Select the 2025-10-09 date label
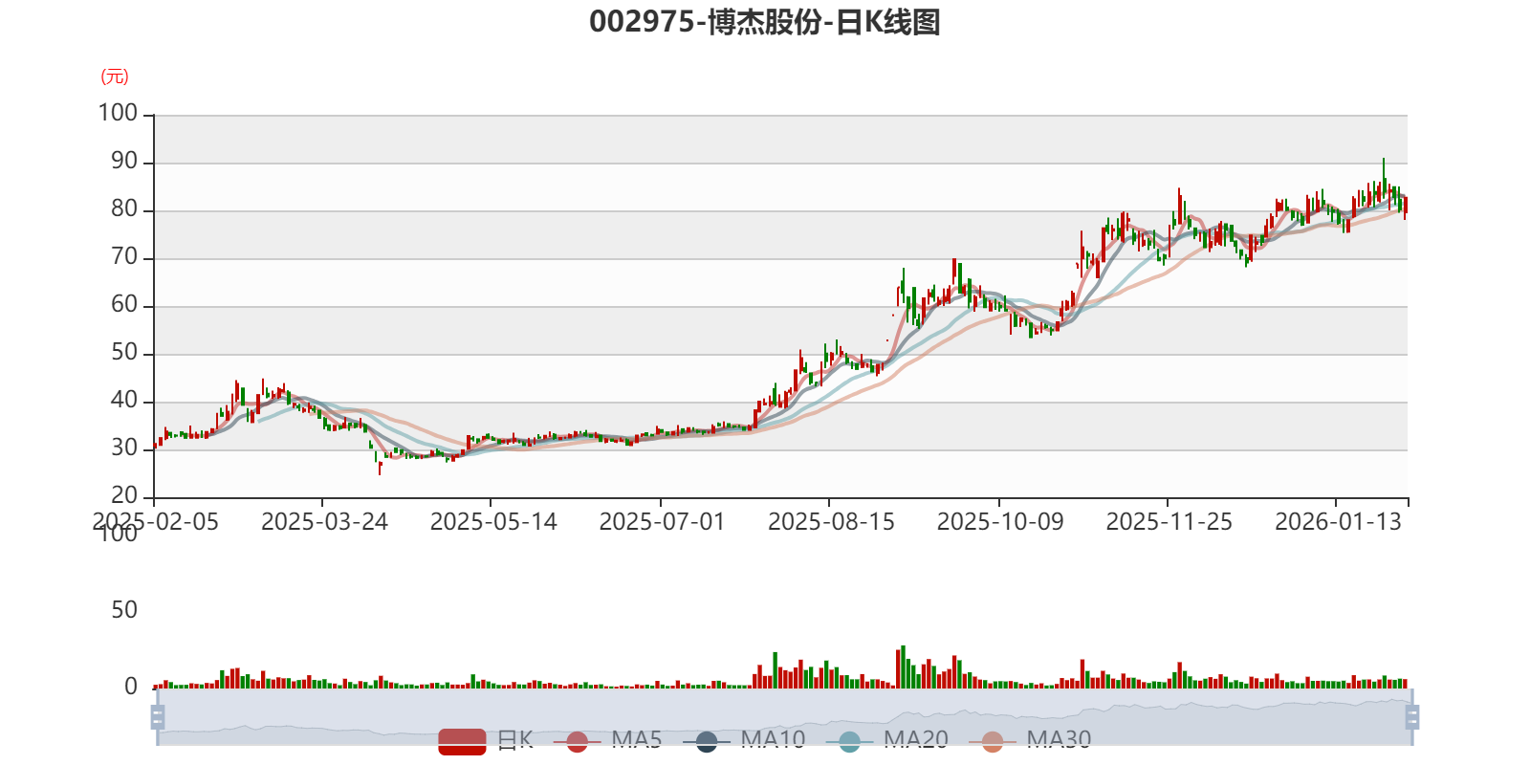Screen dimensions: 1530x765 (x=1000, y=521)
